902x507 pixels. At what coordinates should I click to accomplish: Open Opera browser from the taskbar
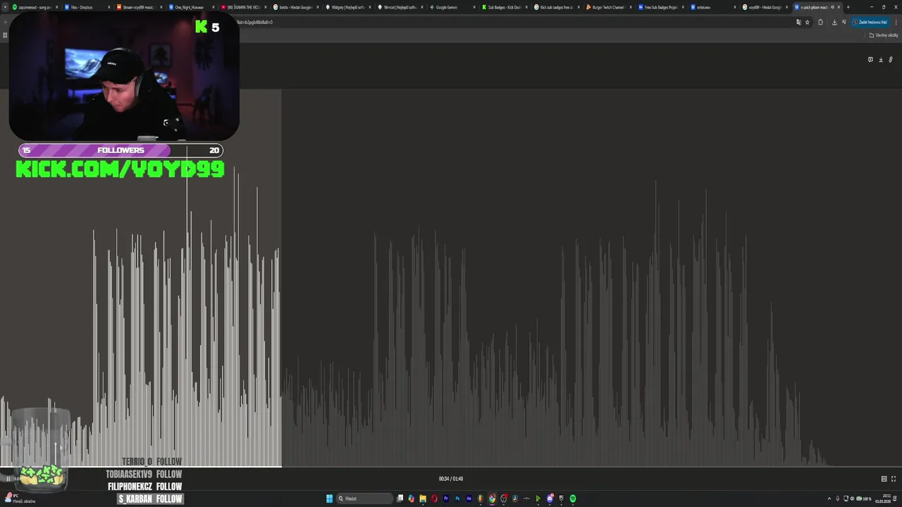click(x=434, y=499)
